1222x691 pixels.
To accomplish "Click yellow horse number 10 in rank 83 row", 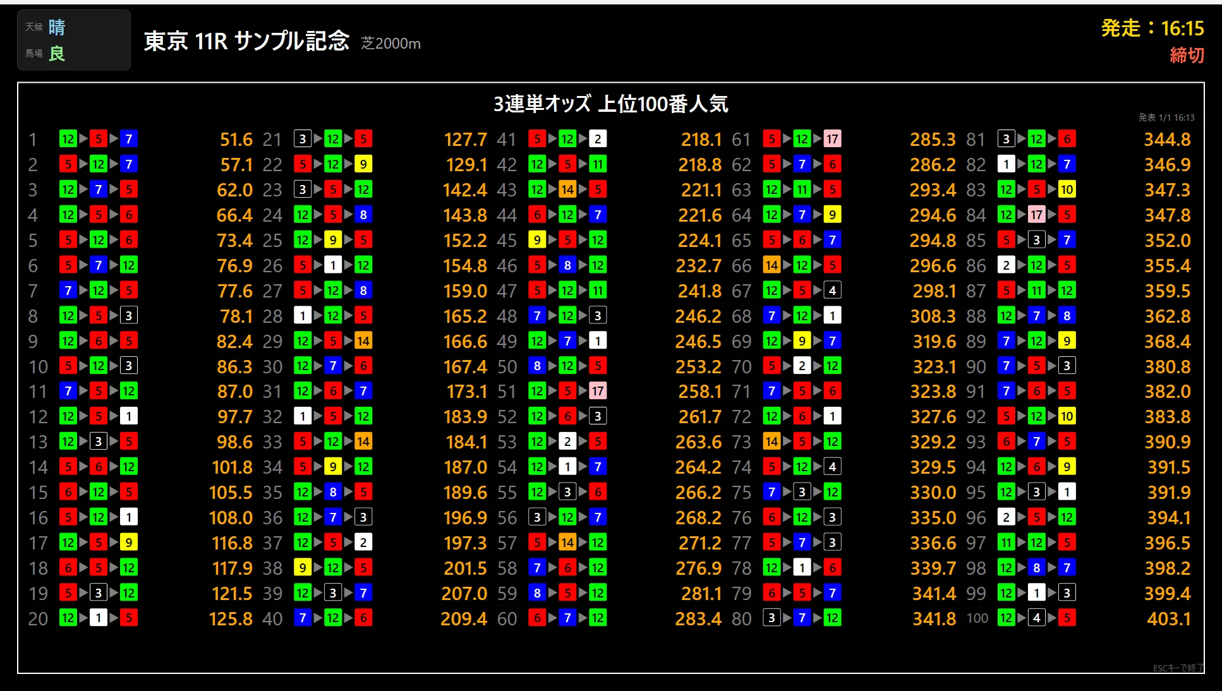I will point(1067,189).
